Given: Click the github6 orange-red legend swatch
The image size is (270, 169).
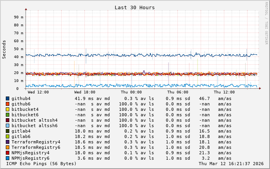Looking at the screenshot, I should (x=7, y=104).
